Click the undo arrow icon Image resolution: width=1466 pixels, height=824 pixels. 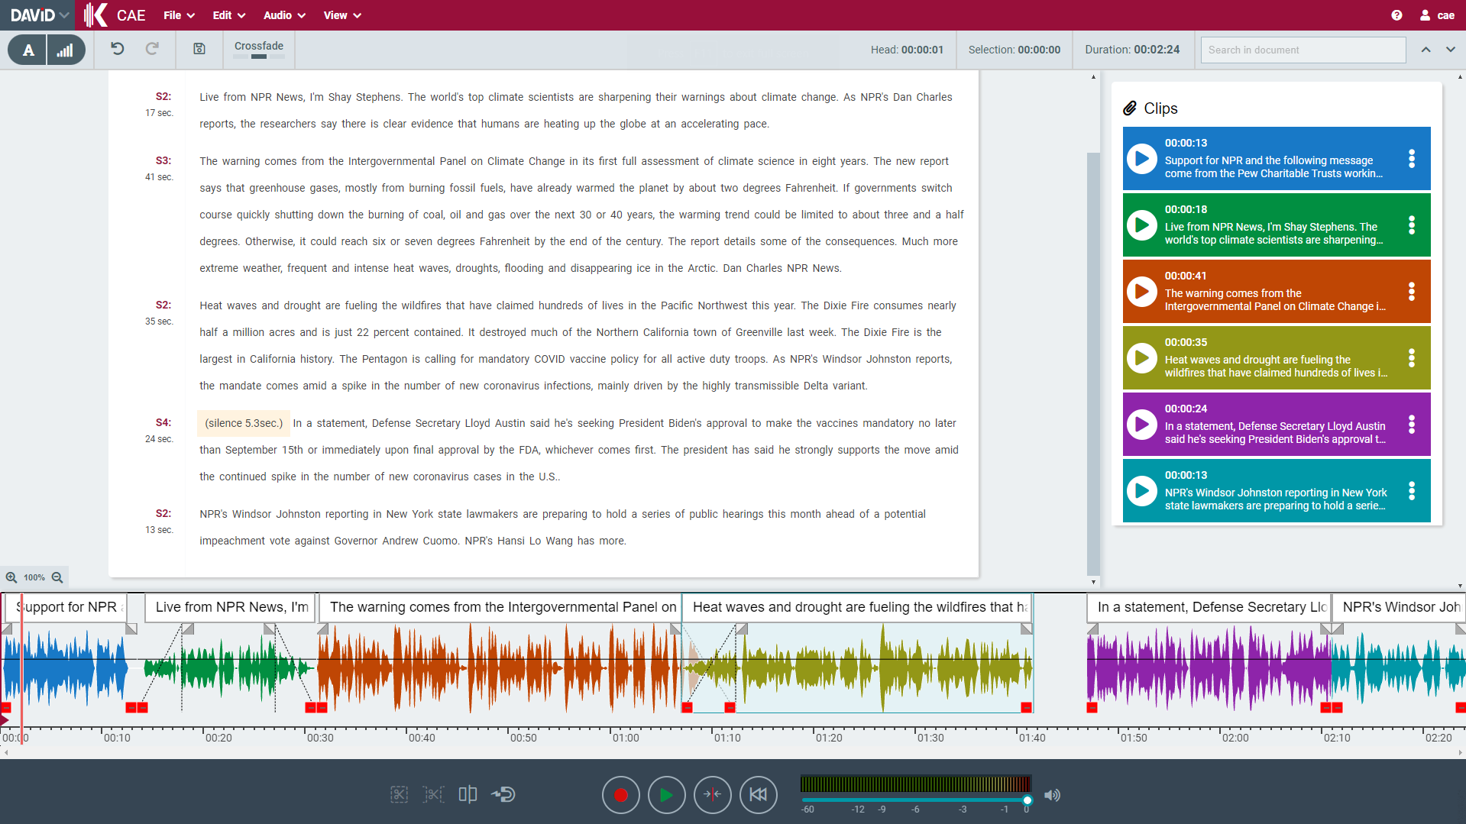coord(117,49)
